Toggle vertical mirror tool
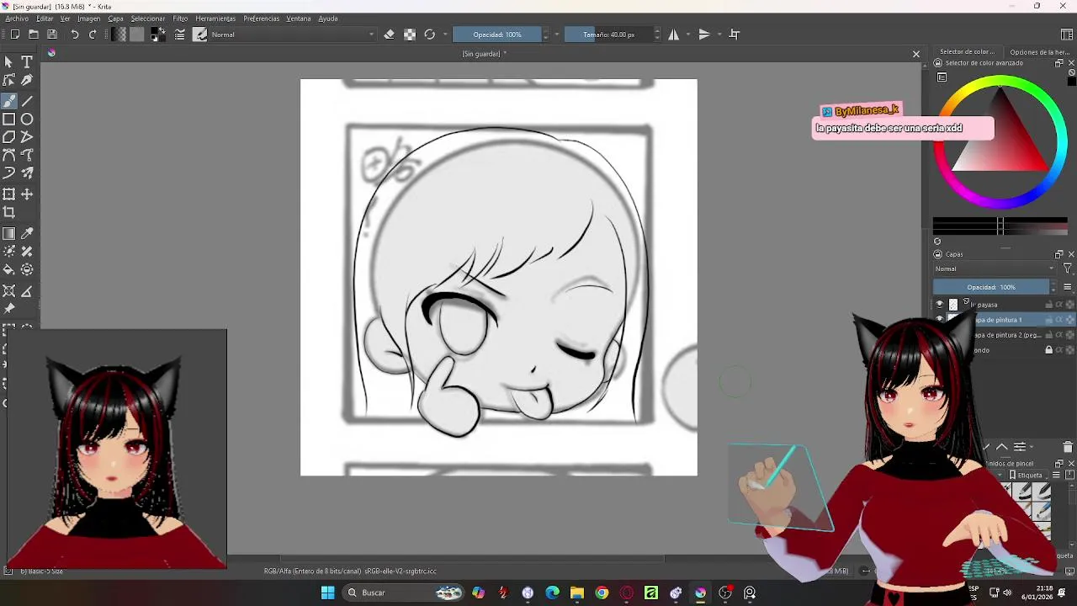Image resolution: width=1077 pixels, height=606 pixels. (x=704, y=35)
